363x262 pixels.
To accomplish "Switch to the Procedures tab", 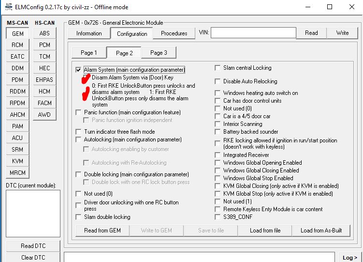I will [174, 33].
